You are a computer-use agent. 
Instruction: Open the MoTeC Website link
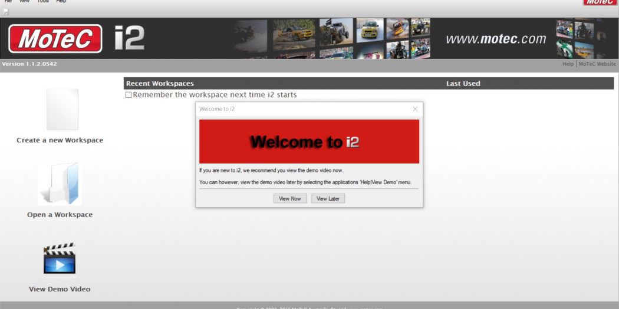click(597, 64)
